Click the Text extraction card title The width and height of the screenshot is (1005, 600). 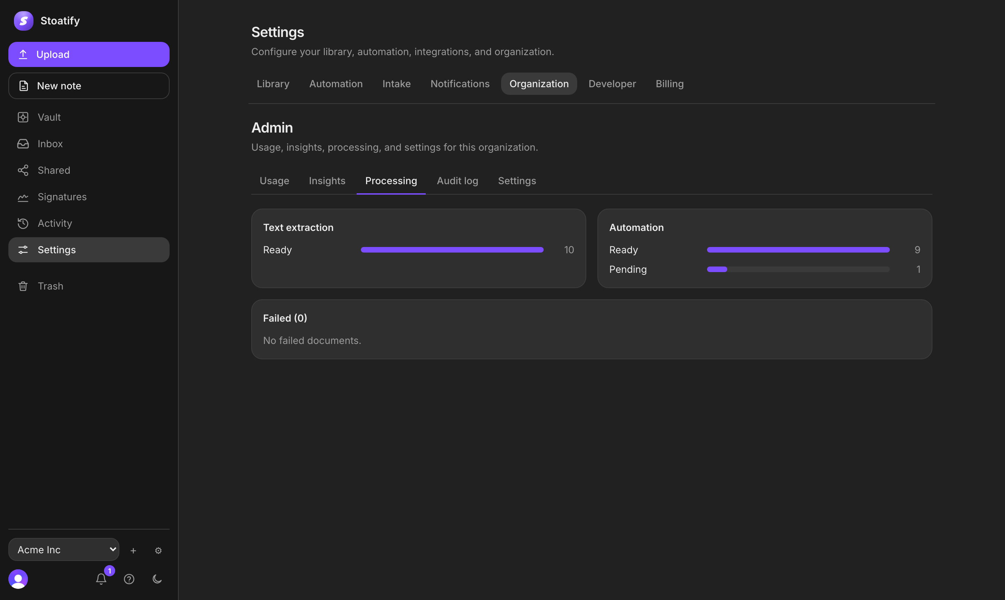[298, 228]
